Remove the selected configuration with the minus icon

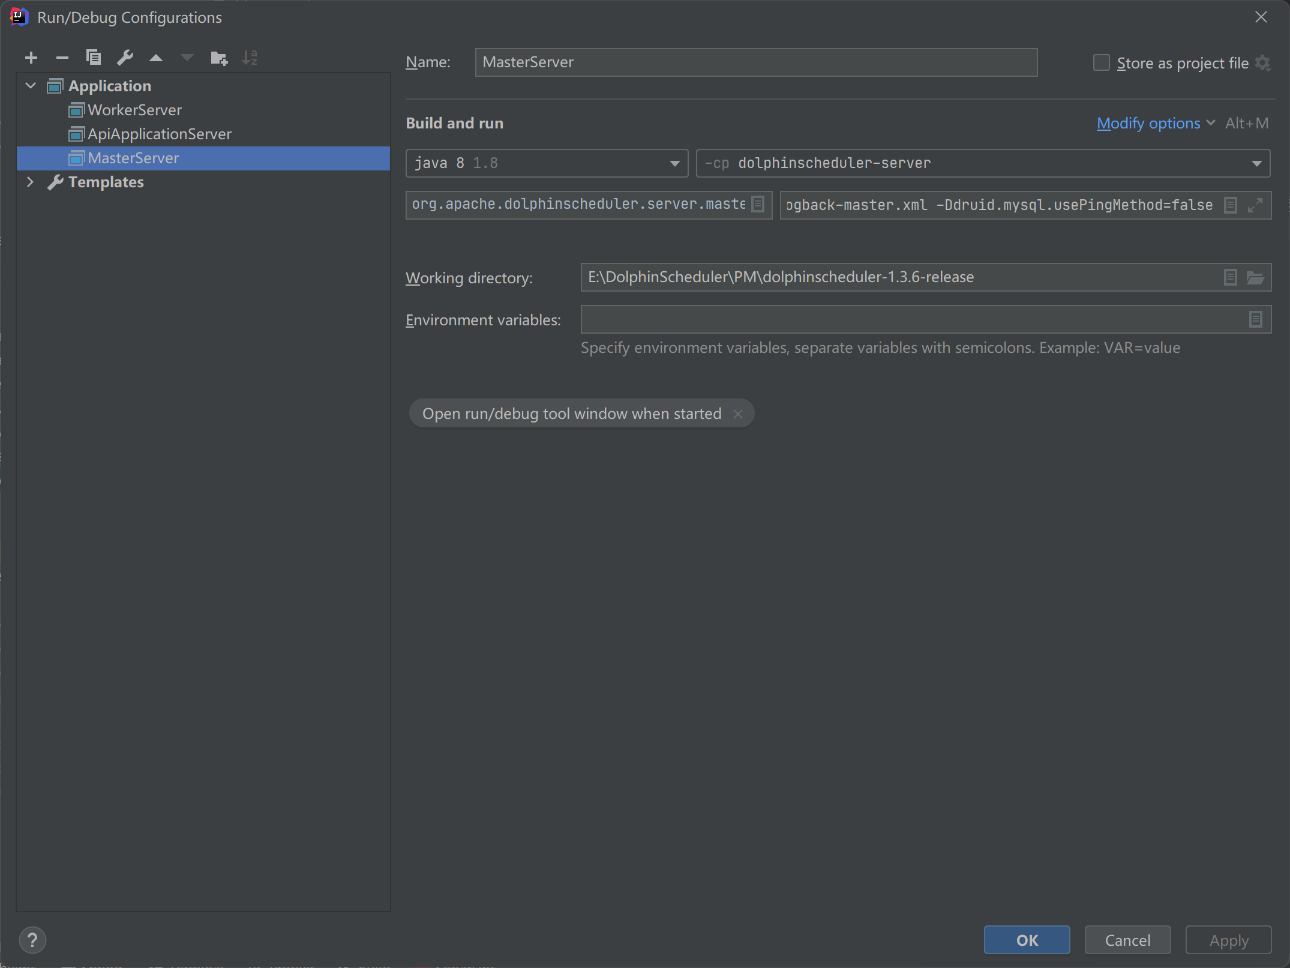pyautogui.click(x=62, y=58)
